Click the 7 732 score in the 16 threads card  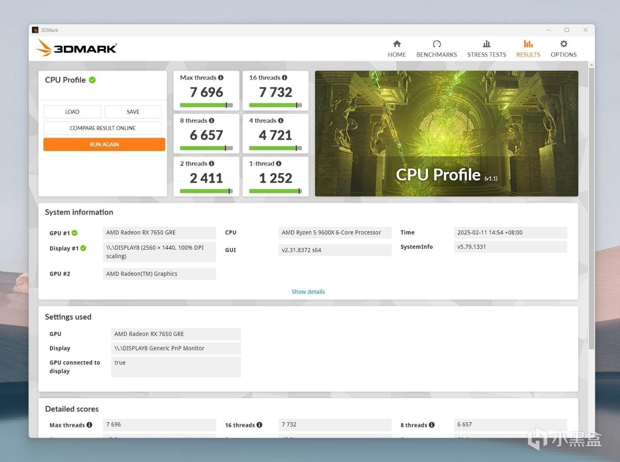point(276,92)
